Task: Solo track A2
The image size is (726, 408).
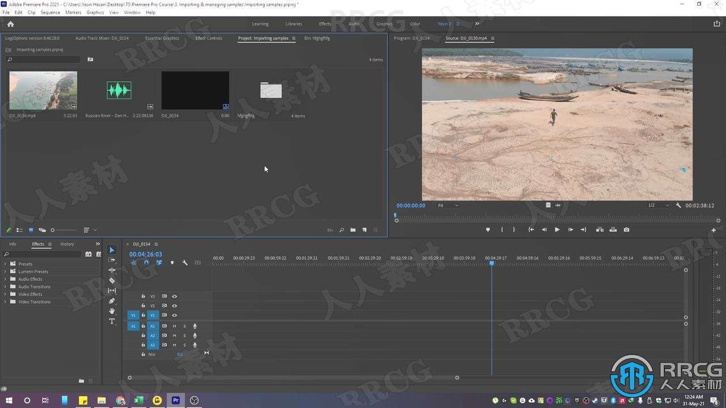Action: (184, 335)
